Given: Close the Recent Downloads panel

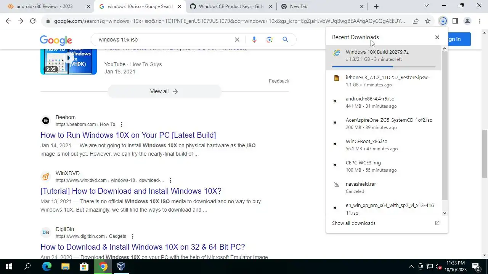Looking at the screenshot, I should (437, 37).
